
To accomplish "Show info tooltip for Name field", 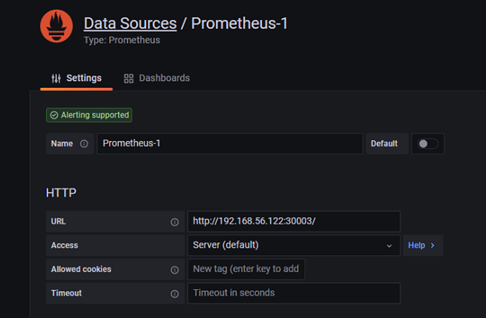I will point(84,144).
